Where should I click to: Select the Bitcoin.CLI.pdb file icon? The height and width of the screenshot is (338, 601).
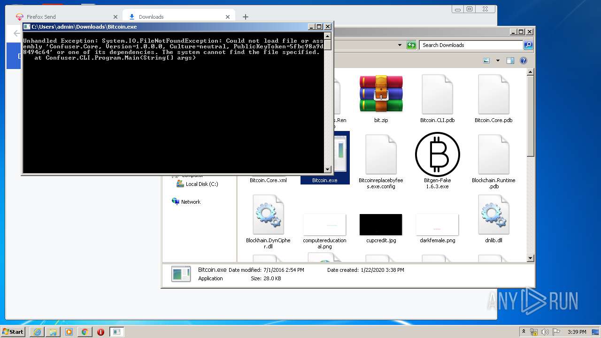pos(437,94)
